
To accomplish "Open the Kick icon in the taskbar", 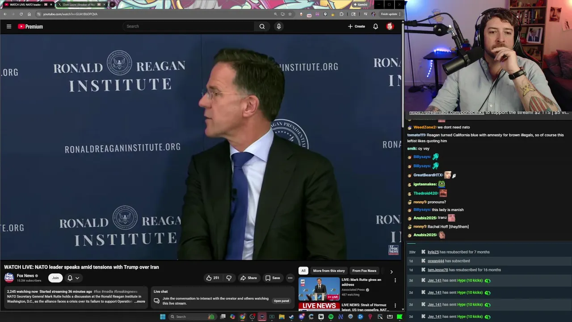I will click(400, 317).
